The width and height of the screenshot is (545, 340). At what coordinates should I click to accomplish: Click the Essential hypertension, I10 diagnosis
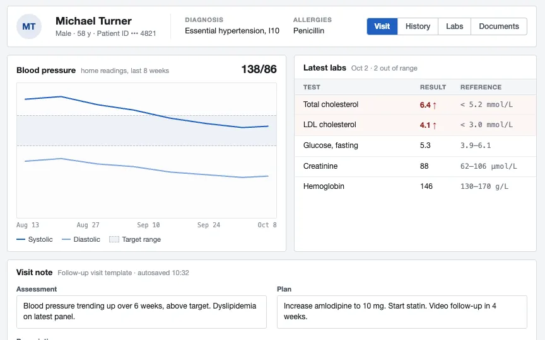(x=232, y=31)
